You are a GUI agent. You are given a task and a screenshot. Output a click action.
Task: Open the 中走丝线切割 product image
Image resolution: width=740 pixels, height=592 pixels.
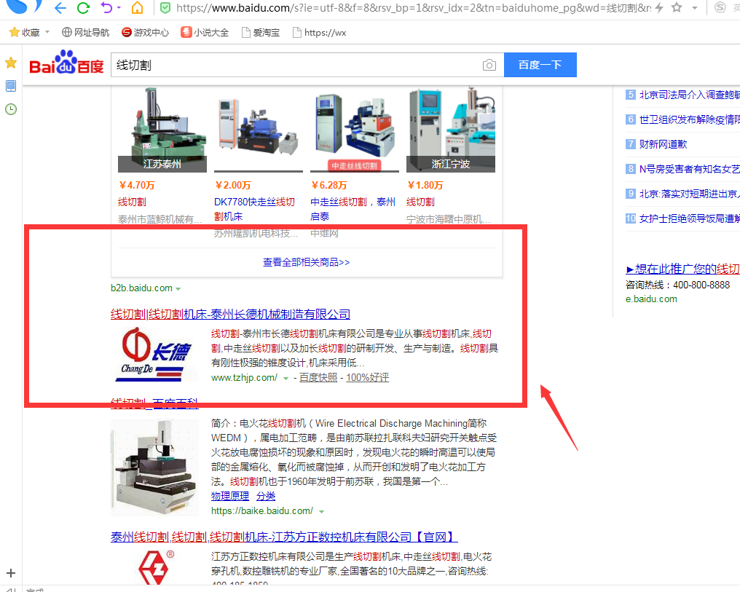355,129
